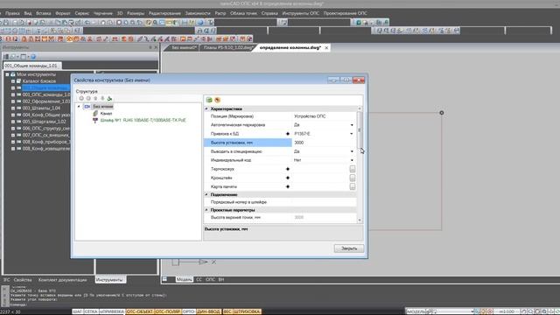The image size is (560, 315).
Task: Collapse the Проектные параметры section
Action: 206,210
